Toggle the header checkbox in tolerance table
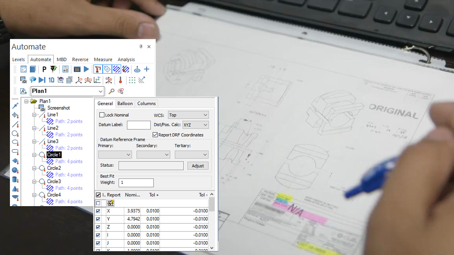The height and width of the screenshot is (255, 454). (98, 195)
